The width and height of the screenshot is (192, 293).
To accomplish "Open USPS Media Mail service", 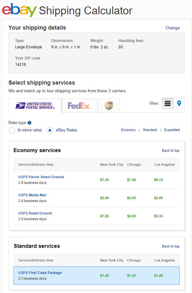I will pyautogui.click(x=32, y=195).
